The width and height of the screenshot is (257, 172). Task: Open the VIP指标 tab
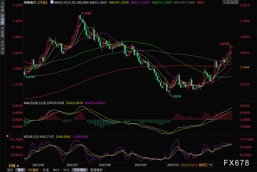point(33,170)
